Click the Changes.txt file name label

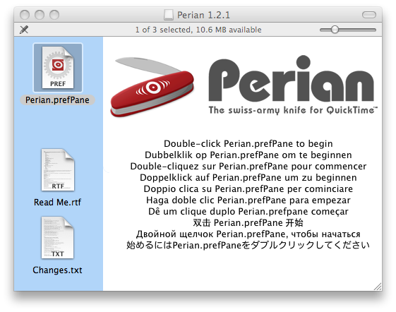point(57,270)
